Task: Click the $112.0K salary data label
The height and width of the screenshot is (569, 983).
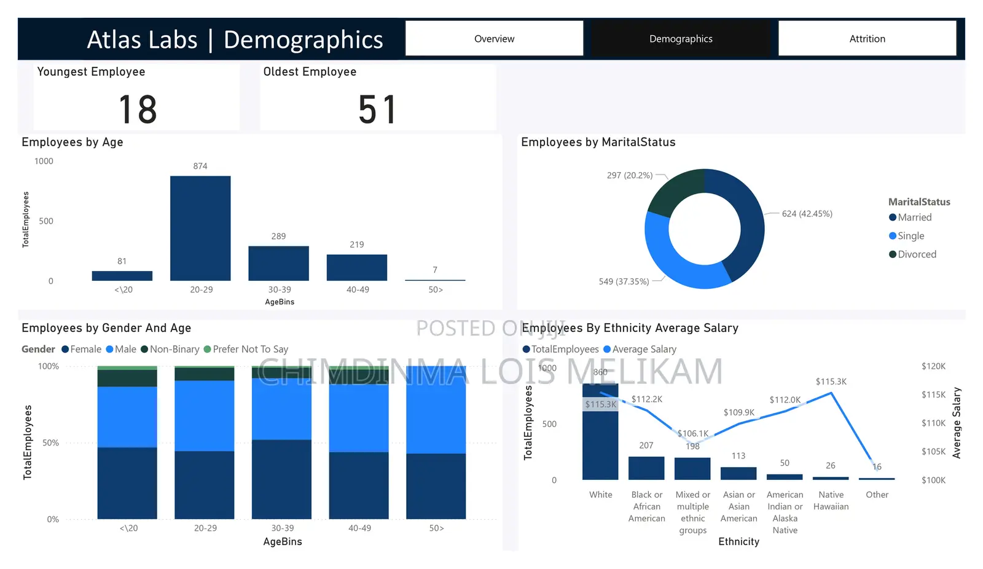Action: (785, 400)
